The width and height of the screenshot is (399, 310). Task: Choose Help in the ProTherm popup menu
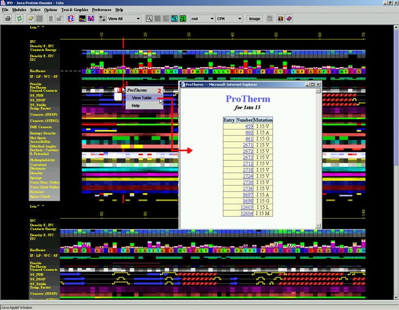[136, 106]
